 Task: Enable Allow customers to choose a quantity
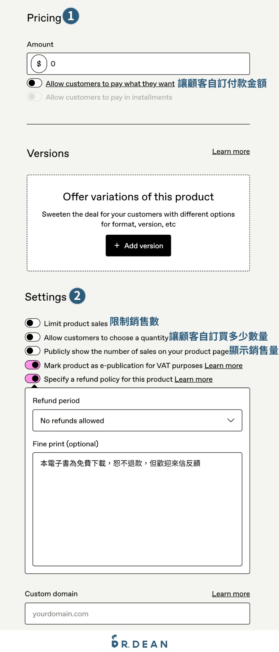(33, 337)
